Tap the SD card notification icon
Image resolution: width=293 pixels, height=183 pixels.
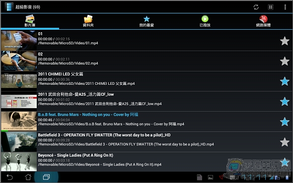click(x=199, y=177)
